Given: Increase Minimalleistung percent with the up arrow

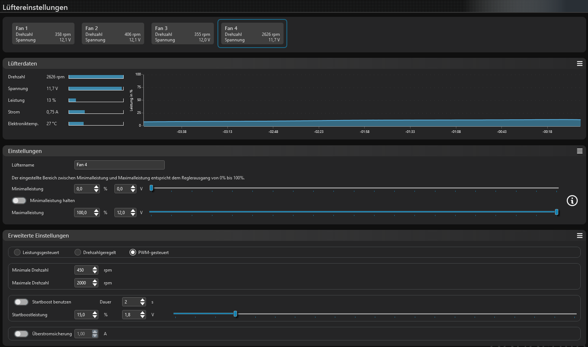Looking at the screenshot, I should click(x=96, y=187).
